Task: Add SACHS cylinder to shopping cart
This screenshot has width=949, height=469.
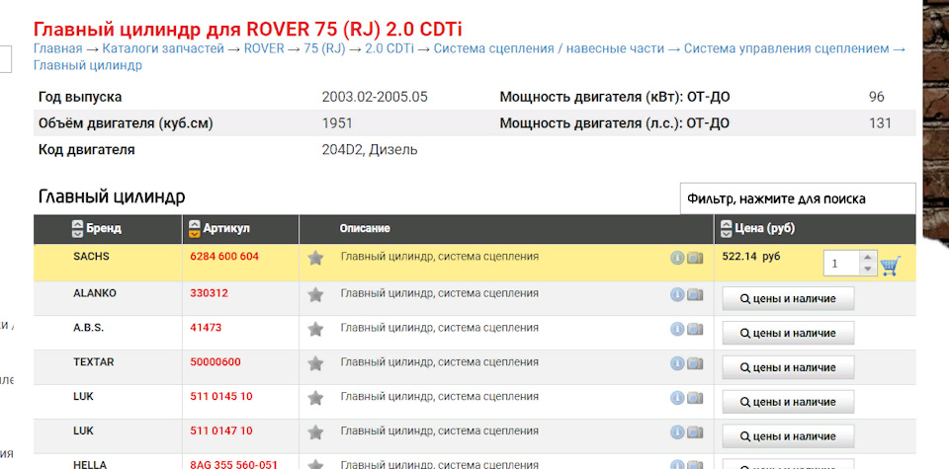Action: (891, 266)
